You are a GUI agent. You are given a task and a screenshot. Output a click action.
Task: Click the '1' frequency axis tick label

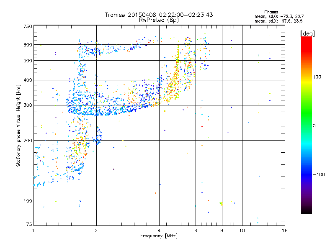tap(33, 231)
